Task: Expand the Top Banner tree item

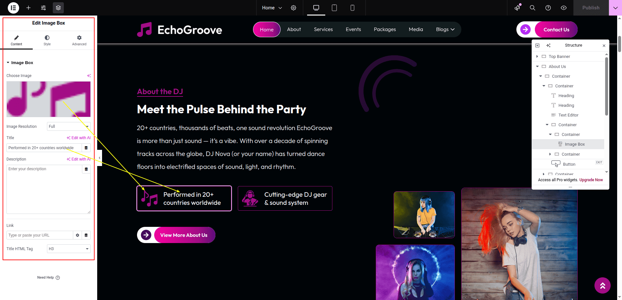Action: point(537,57)
